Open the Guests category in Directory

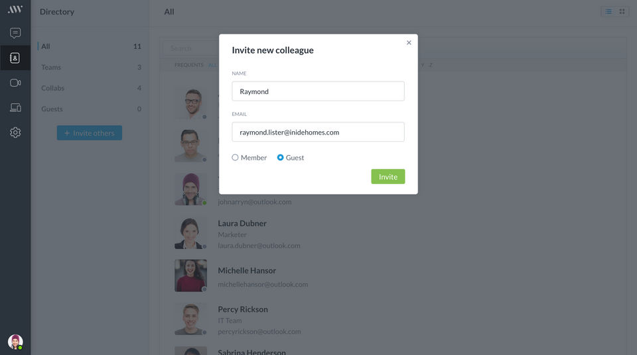click(52, 109)
